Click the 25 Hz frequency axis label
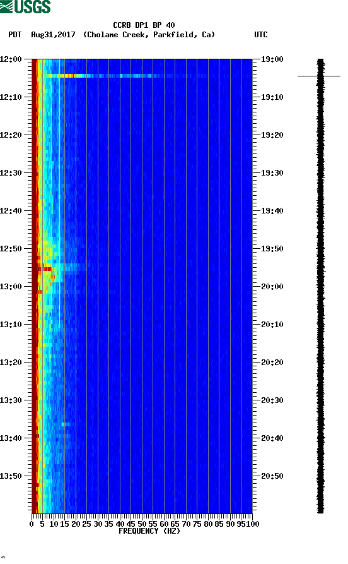Image resolution: width=348 pixels, height=564 pixels. [x=86, y=524]
